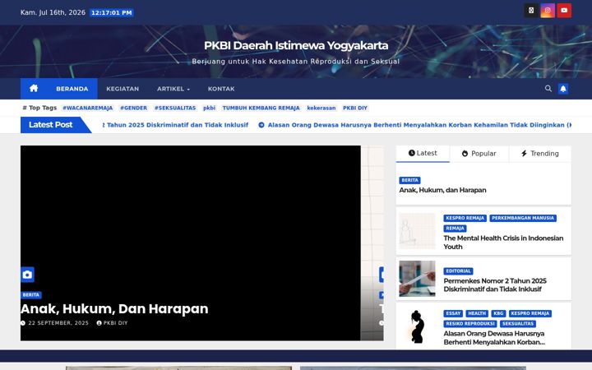Screen dimensions: 592x370
Task: Click the PERKEMBANGAN MANUSIA badge
Action: (523, 218)
